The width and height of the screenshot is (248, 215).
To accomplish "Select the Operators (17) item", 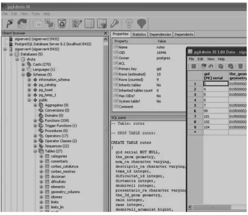I will click(x=56, y=136).
